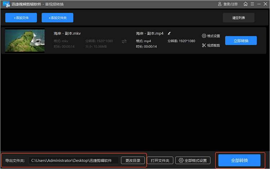
Task: Click the pencil icon to rename output file
Action: (169, 33)
